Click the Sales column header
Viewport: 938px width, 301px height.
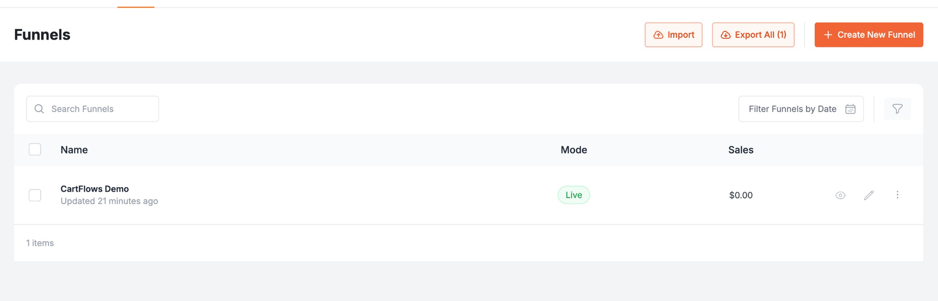[x=740, y=150]
